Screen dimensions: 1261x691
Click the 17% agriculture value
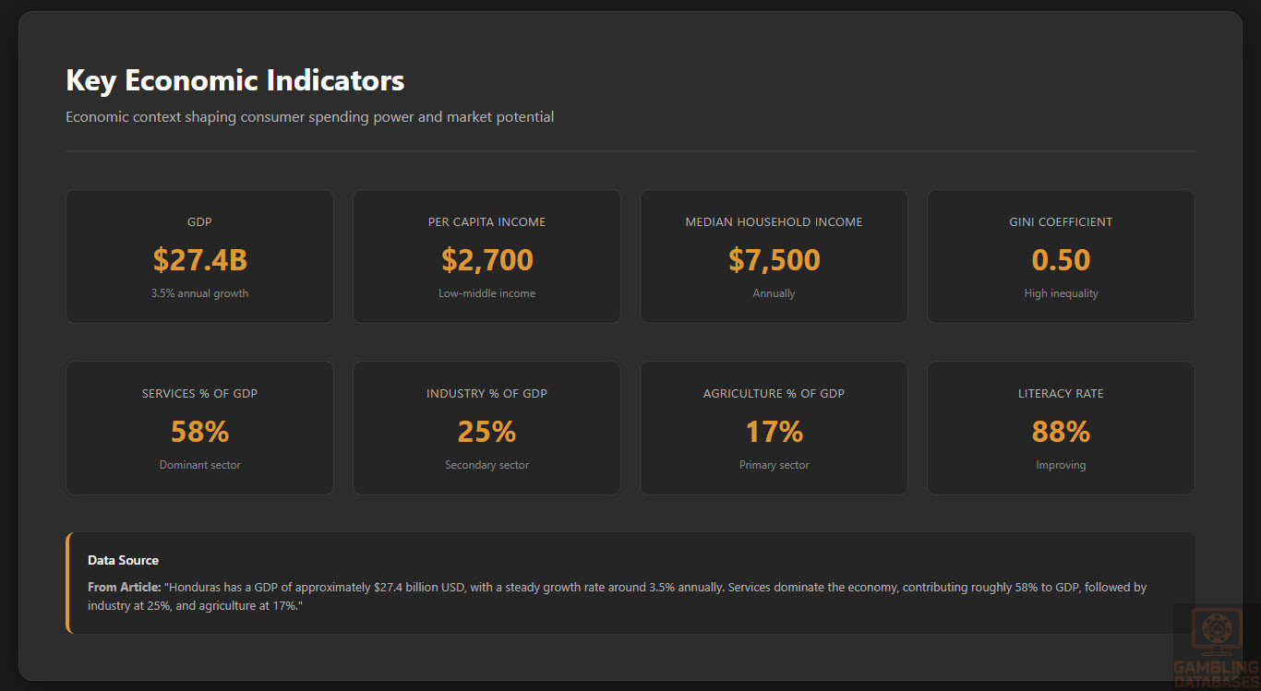[x=774, y=432]
